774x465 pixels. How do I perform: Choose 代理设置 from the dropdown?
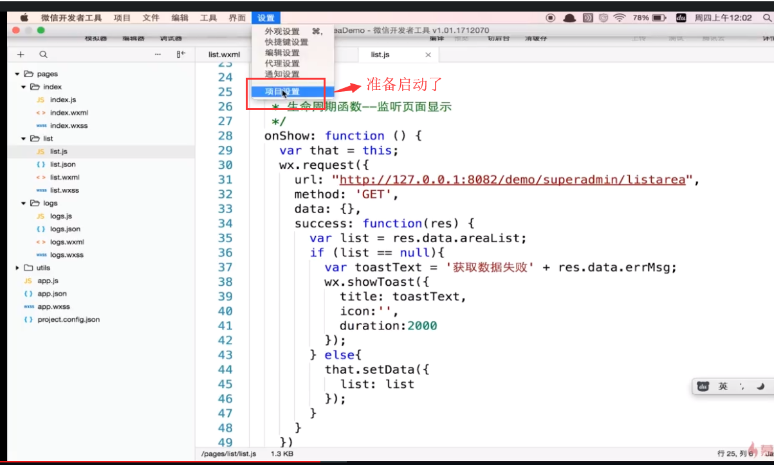(293, 64)
